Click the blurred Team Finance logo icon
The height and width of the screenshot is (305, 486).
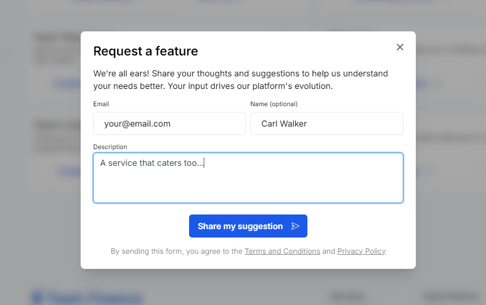37,297
